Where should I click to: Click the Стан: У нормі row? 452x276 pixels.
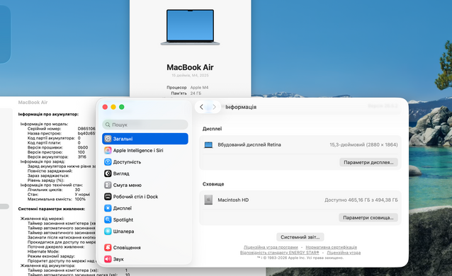(x=59, y=194)
